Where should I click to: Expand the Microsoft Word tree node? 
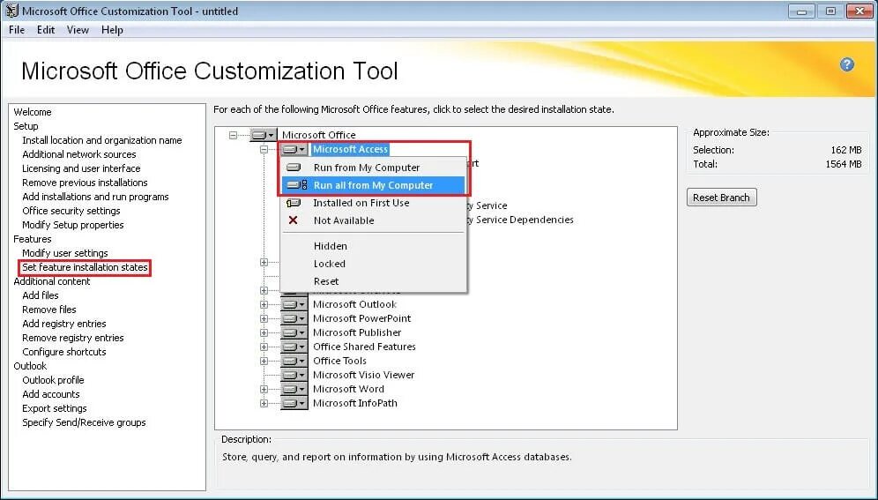tap(264, 389)
